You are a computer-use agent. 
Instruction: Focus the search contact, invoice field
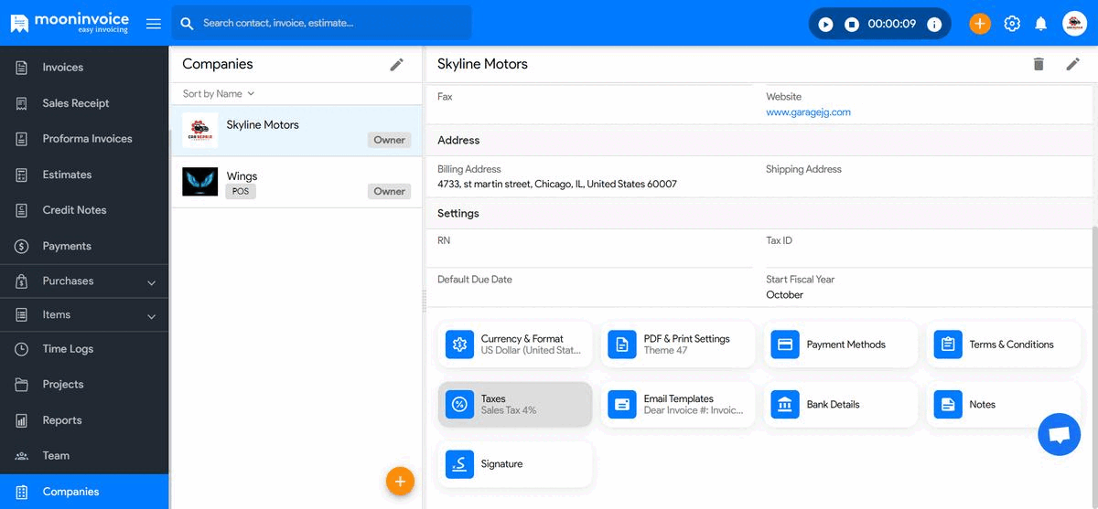[322, 23]
